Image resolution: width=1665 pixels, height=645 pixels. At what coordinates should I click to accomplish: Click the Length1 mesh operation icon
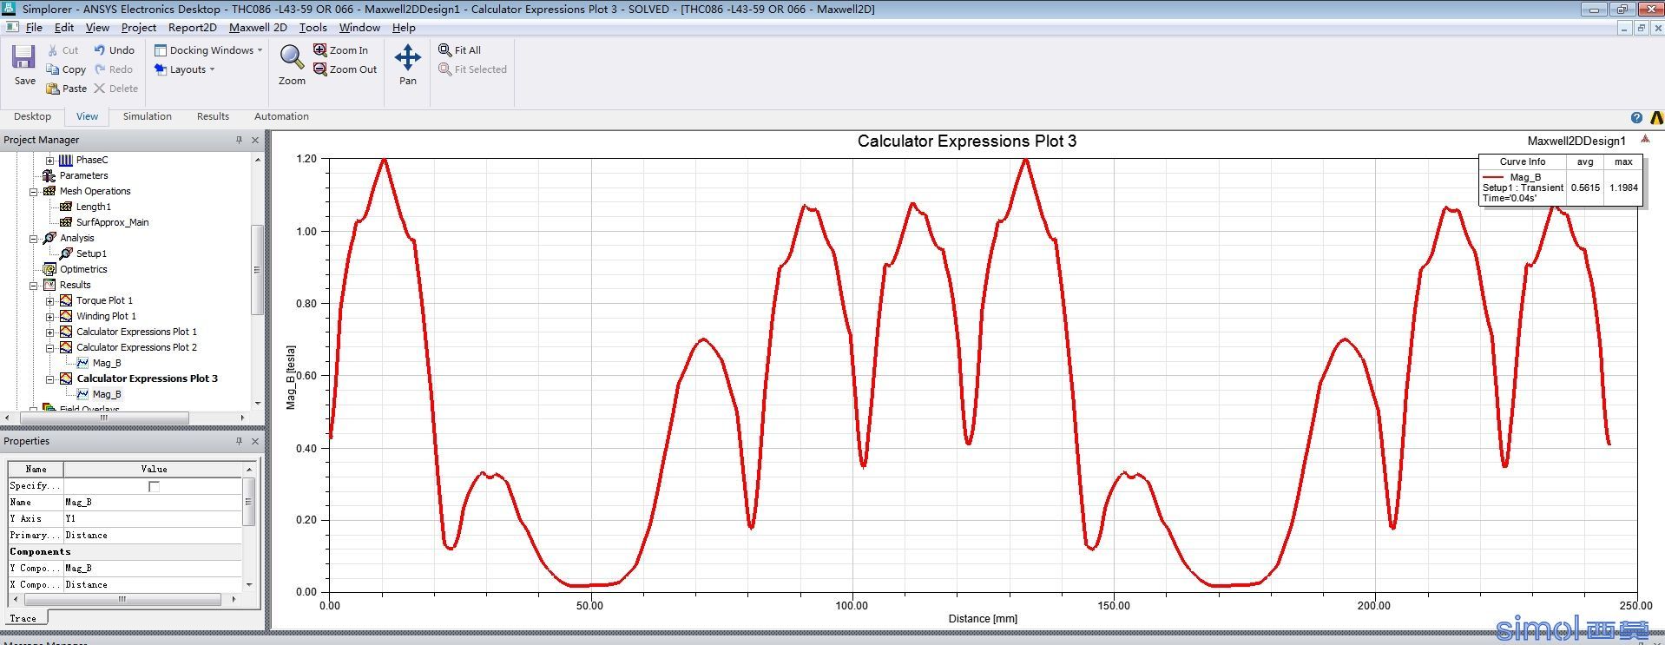tap(66, 207)
